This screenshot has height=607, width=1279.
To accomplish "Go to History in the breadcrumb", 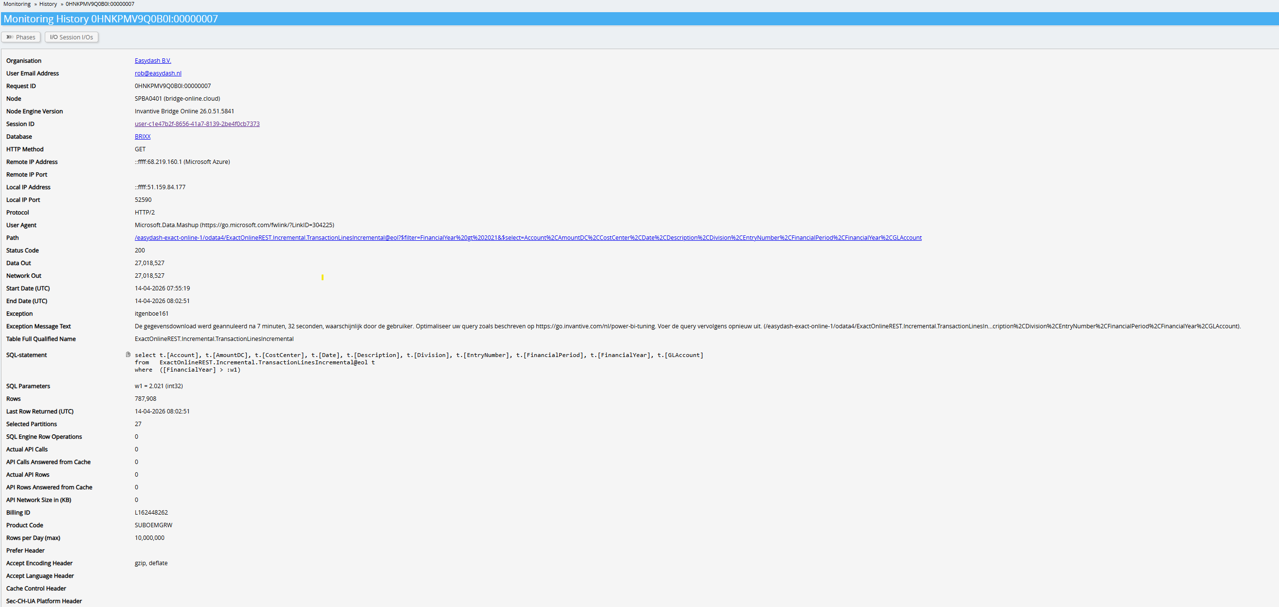I will [48, 4].
